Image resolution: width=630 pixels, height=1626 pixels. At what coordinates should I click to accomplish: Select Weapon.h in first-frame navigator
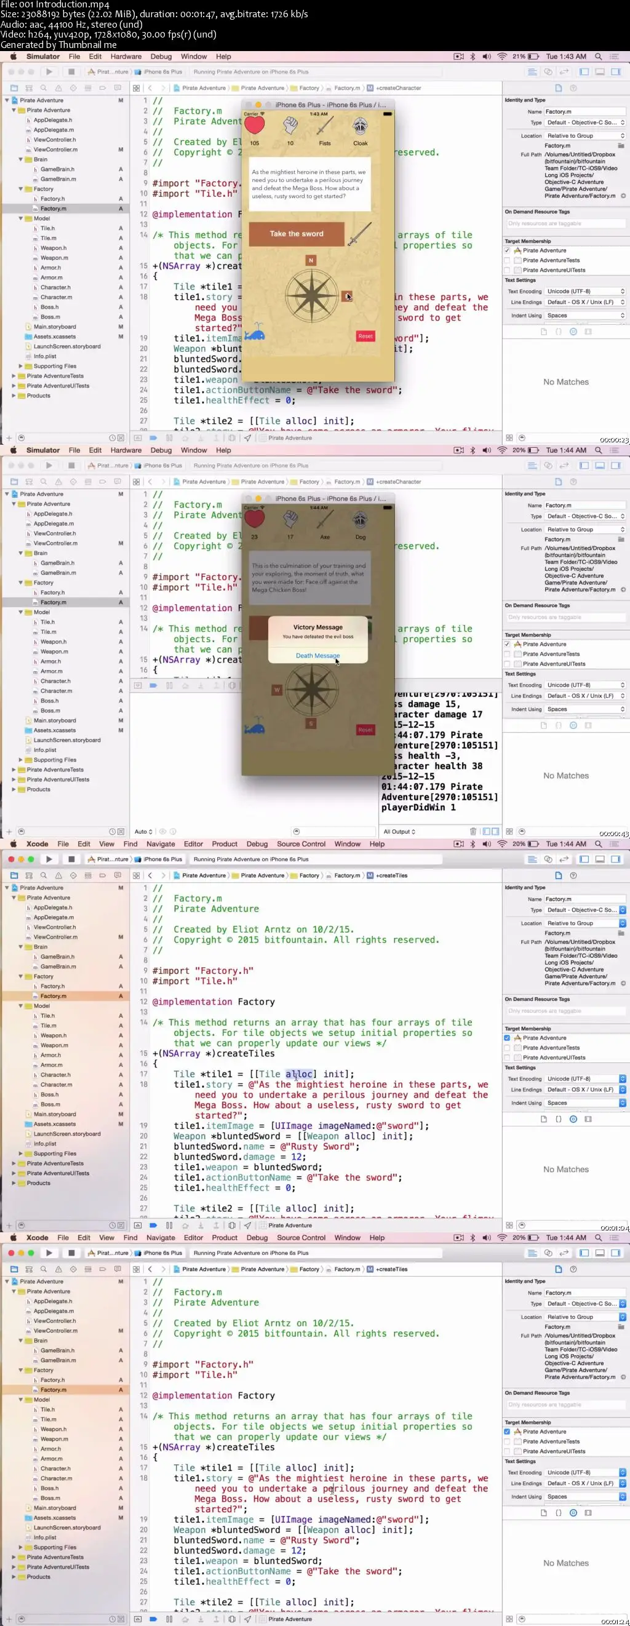(x=54, y=248)
